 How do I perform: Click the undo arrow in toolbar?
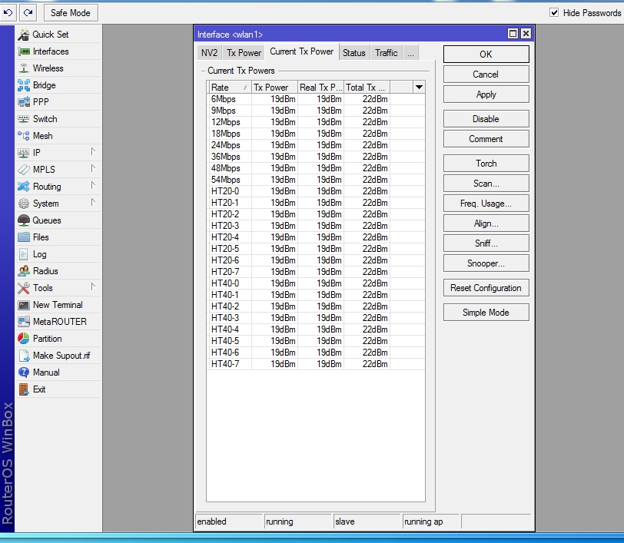[x=8, y=12]
